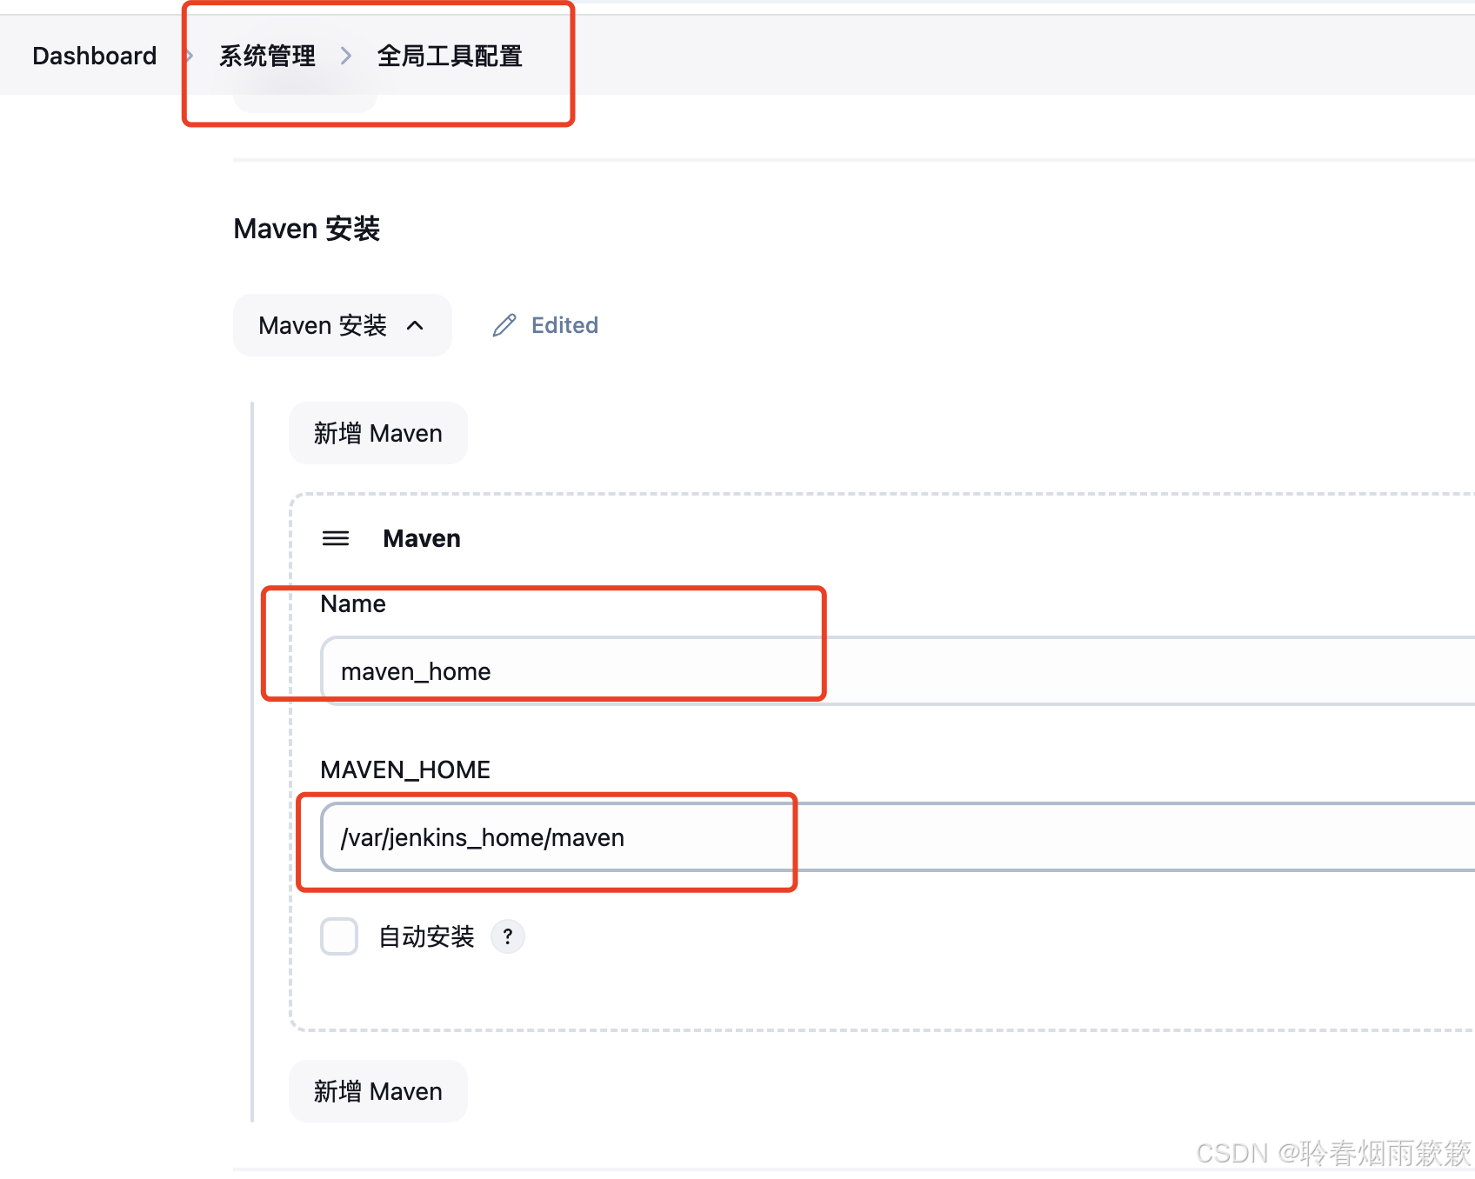The height and width of the screenshot is (1179, 1475).
Task: Click the Edited status label
Action: (564, 325)
